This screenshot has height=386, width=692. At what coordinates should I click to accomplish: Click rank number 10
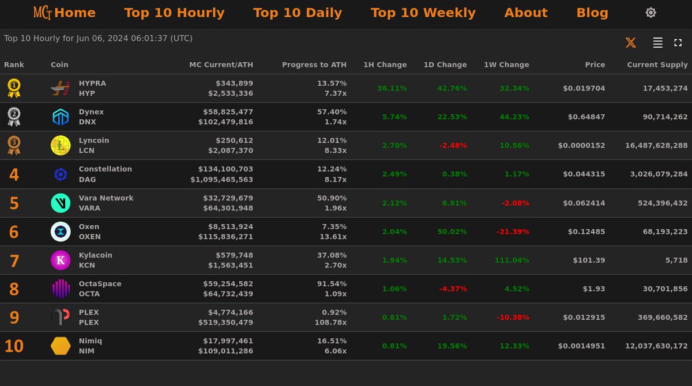click(x=14, y=346)
